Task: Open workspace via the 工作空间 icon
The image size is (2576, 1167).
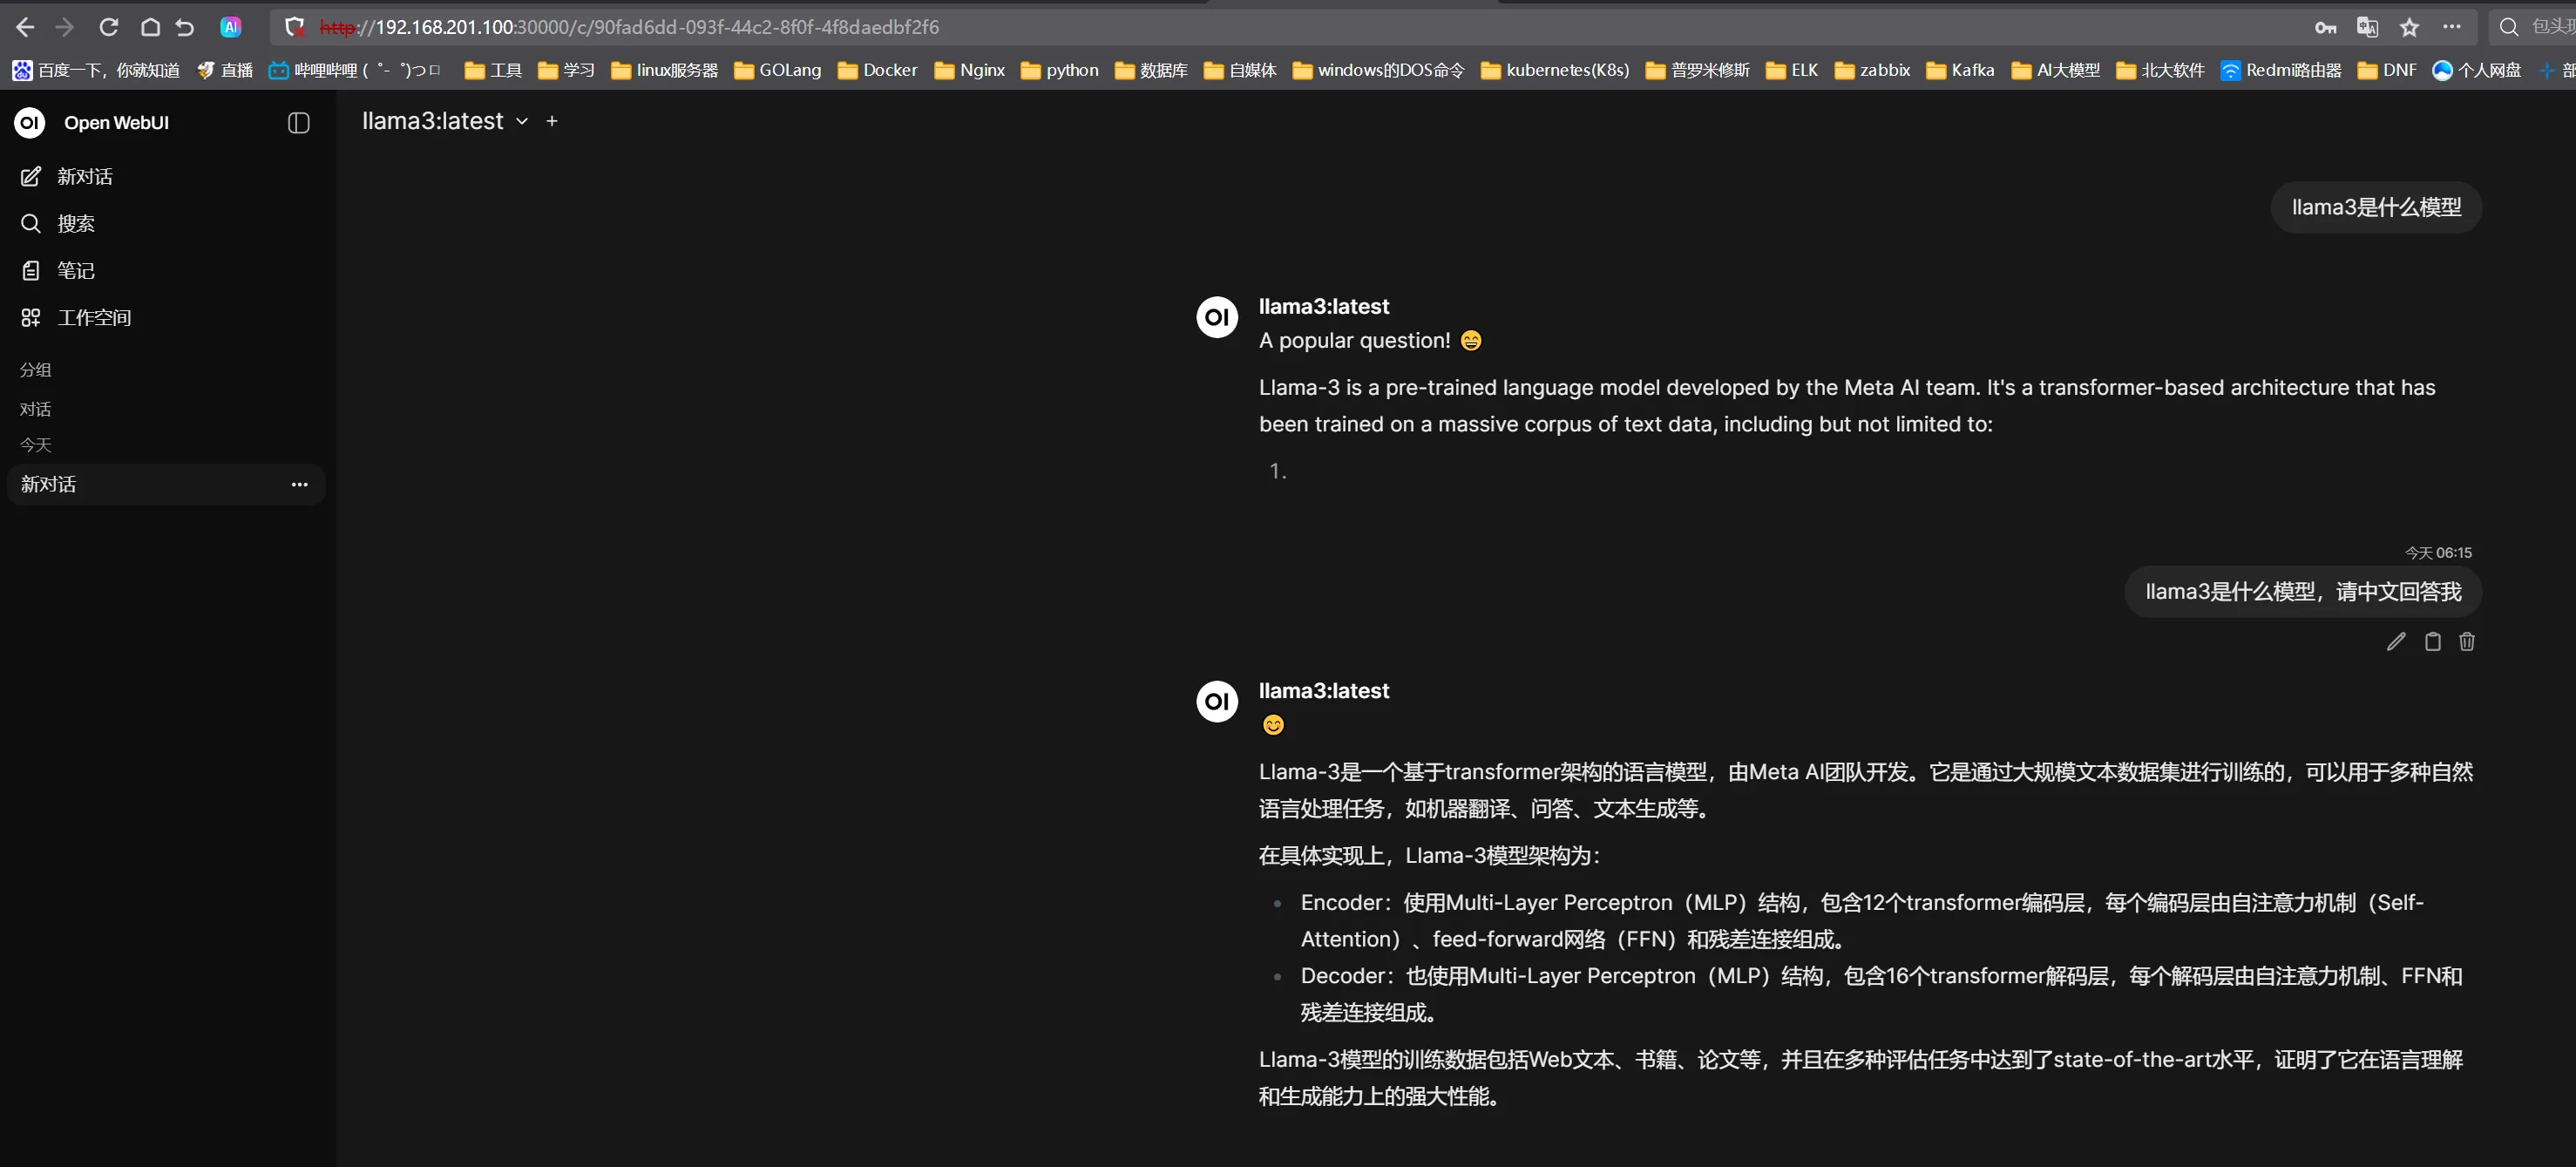Action: point(31,317)
